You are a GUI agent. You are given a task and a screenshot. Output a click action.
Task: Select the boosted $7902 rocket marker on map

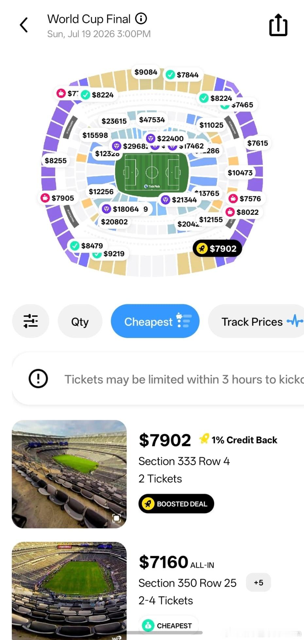click(x=217, y=249)
